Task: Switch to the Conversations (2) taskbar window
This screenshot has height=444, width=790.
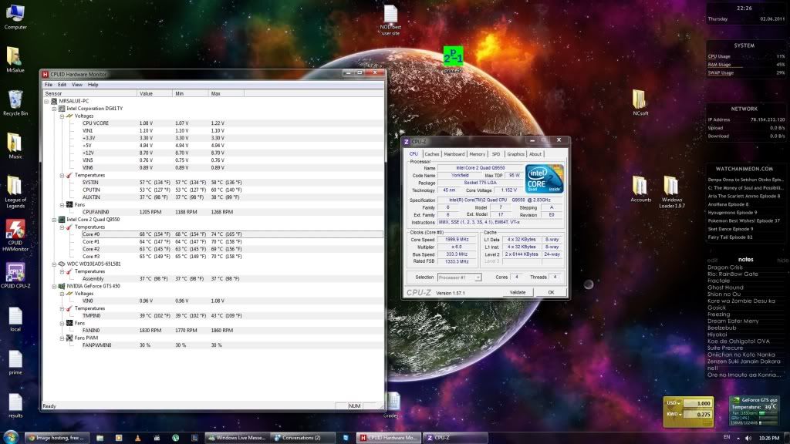Action: click(x=302, y=438)
